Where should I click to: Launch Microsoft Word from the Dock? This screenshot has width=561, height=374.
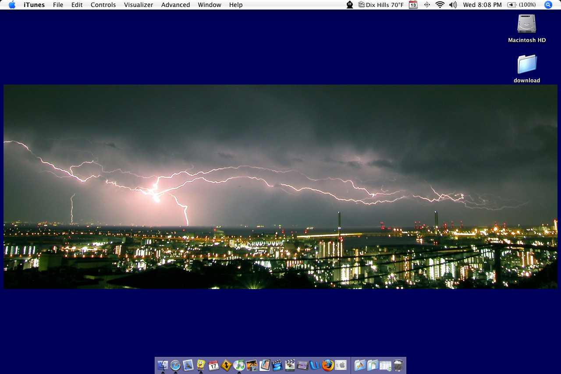[315, 365]
